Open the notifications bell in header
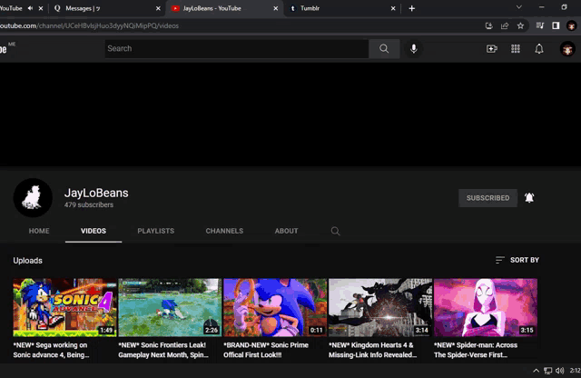The image size is (581, 378). coord(539,48)
